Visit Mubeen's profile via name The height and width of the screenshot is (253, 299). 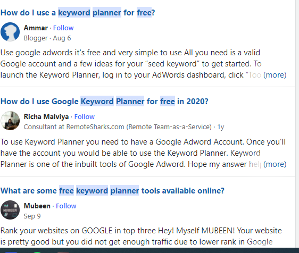[x=37, y=206]
